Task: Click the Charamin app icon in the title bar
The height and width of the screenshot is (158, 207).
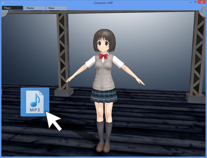Action: coord(3,3)
